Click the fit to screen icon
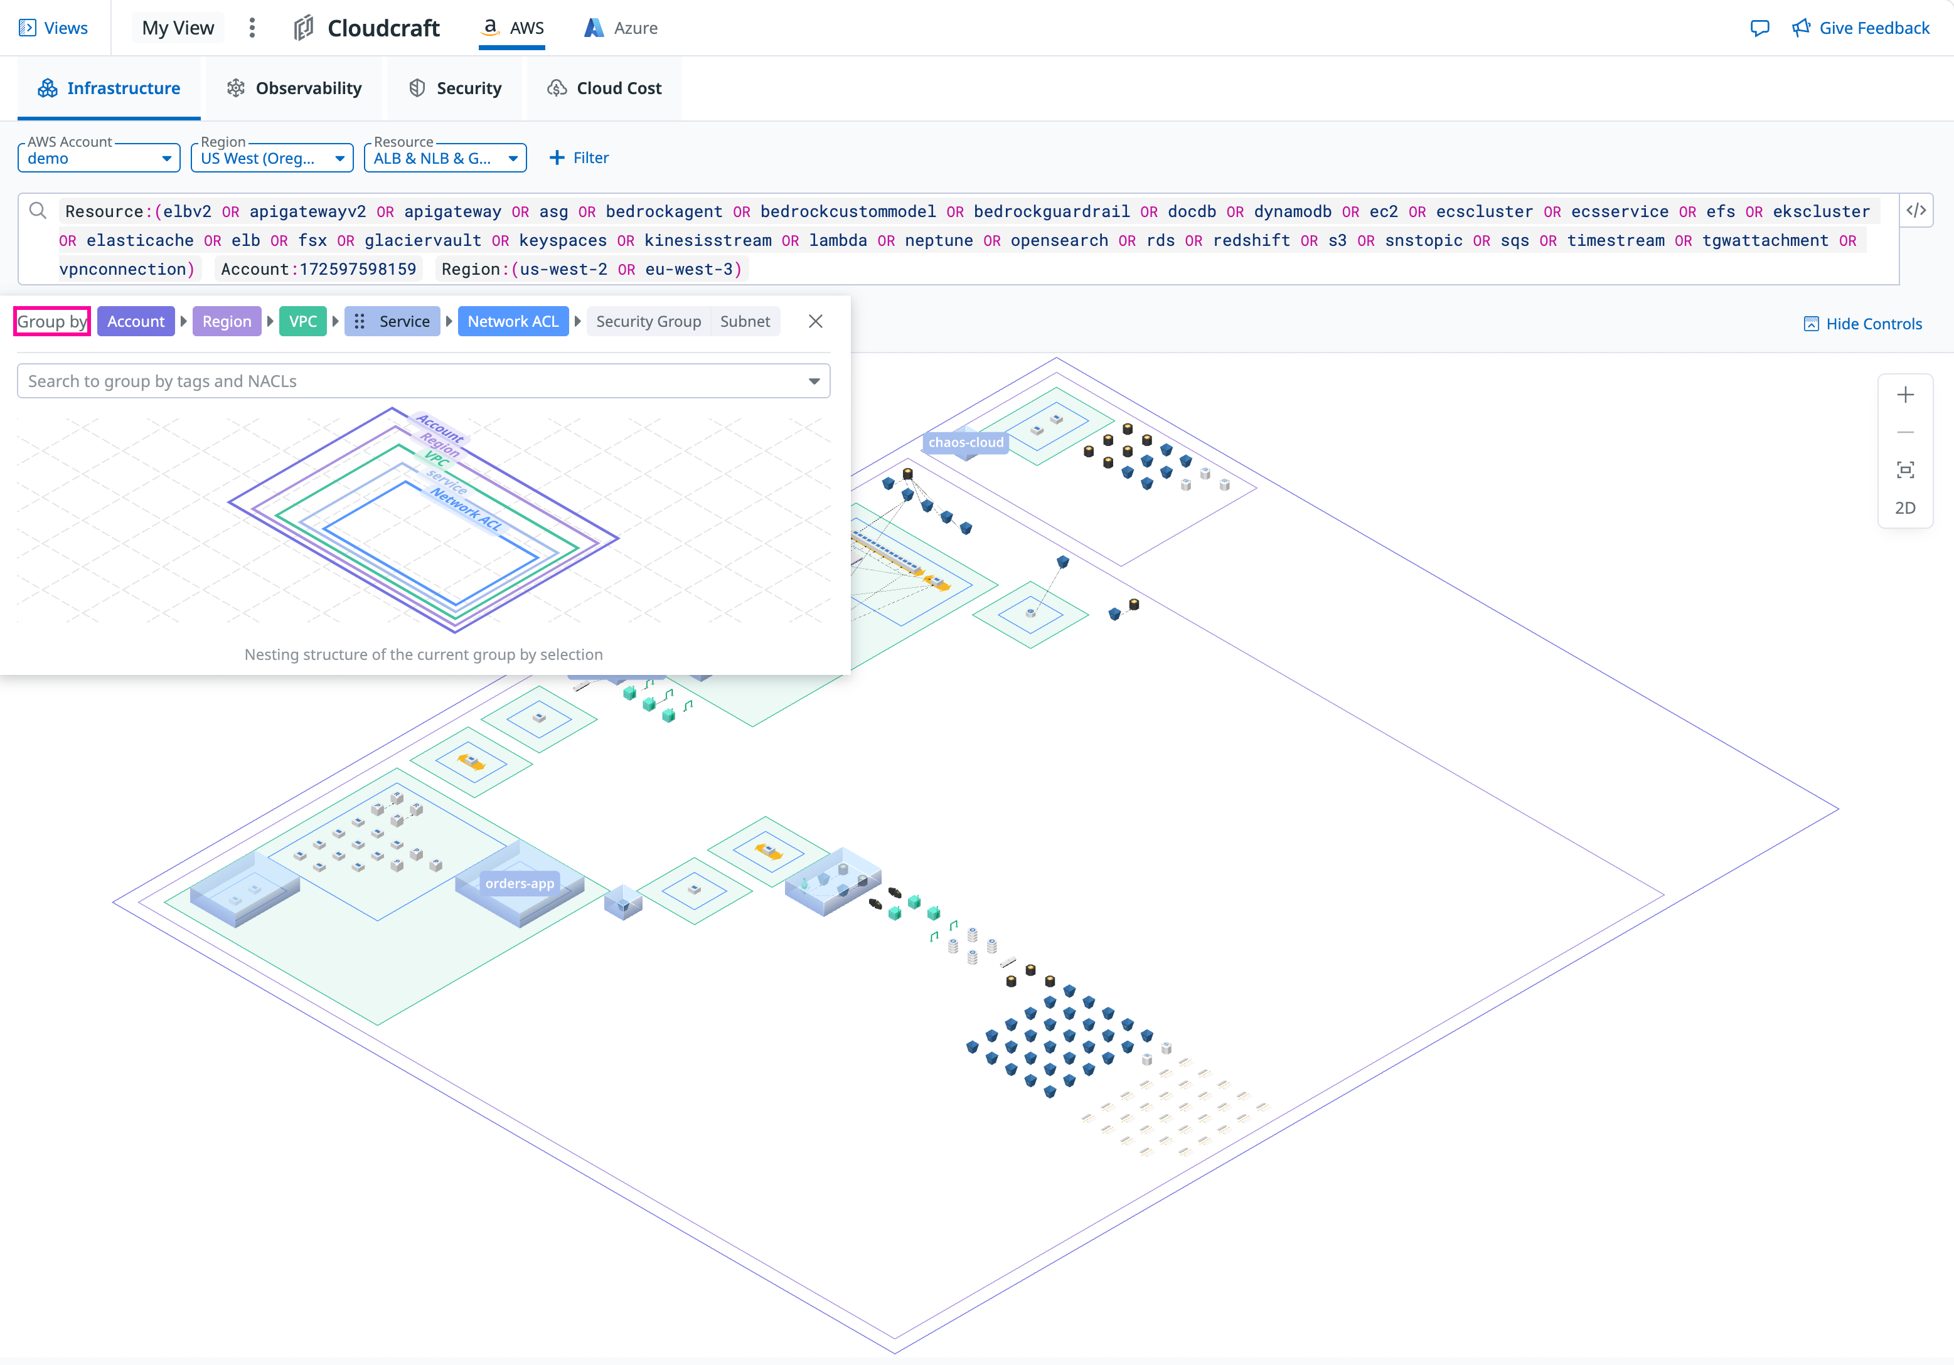Viewport: 1954px width, 1365px height. [x=1904, y=470]
